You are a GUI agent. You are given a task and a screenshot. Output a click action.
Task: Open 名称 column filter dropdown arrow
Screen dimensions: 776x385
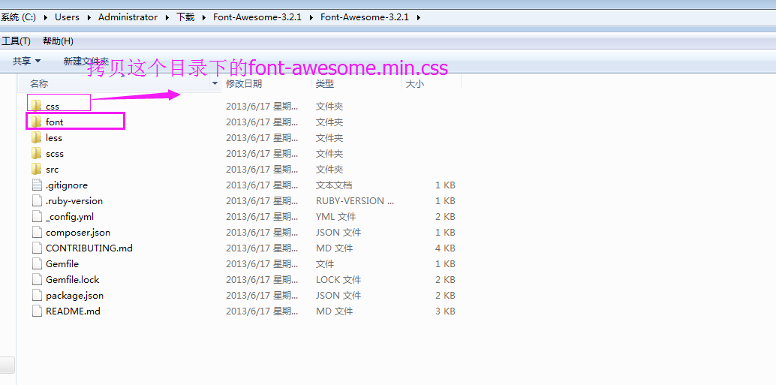click(215, 83)
